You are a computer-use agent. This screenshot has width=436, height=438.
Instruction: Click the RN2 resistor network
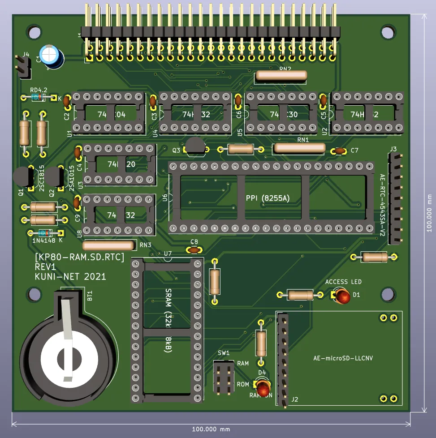[281, 76]
